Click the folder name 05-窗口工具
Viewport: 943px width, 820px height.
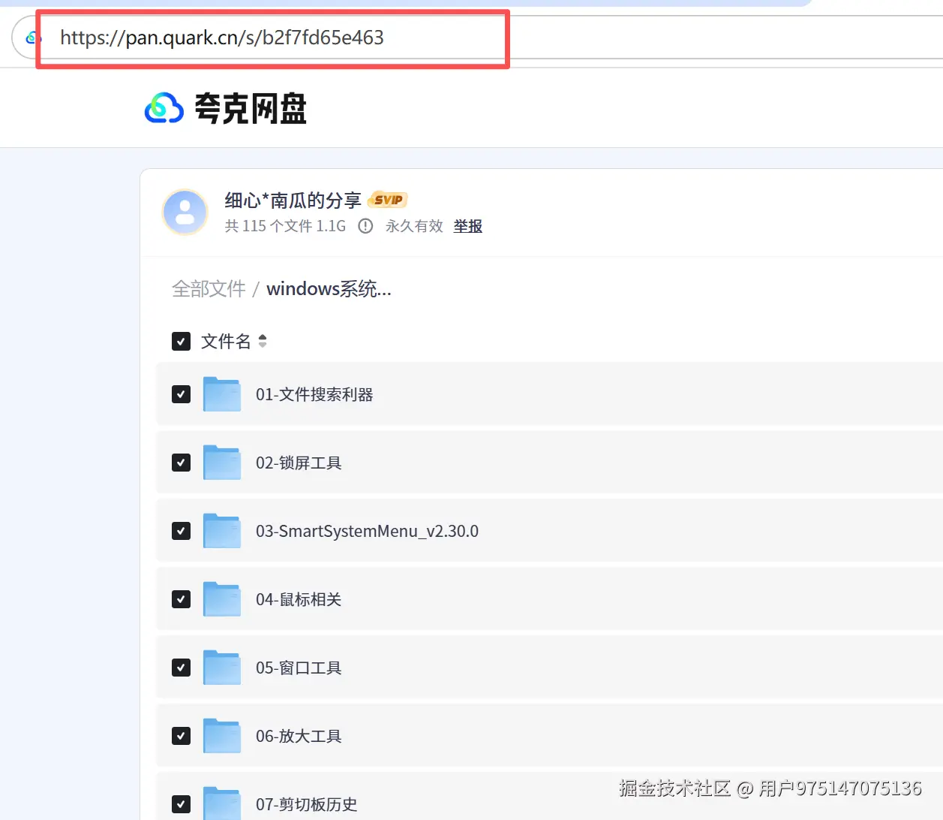299,668
